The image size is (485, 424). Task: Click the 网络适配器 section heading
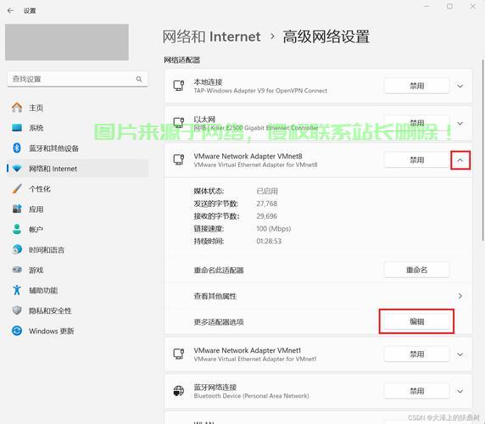(x=181, y=60)
